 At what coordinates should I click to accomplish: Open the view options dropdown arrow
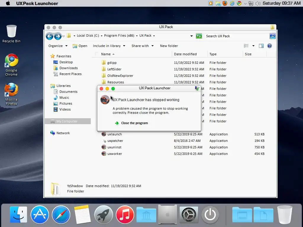253,46
